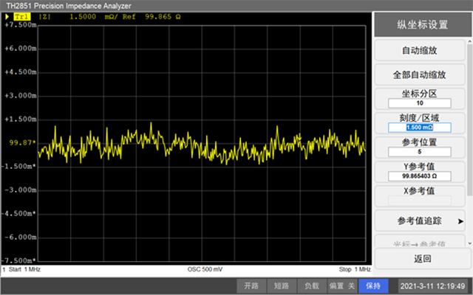Screen dimensions: 473x295
Task: Toggle the 开路 open correction status
Action: pos(252,285)
